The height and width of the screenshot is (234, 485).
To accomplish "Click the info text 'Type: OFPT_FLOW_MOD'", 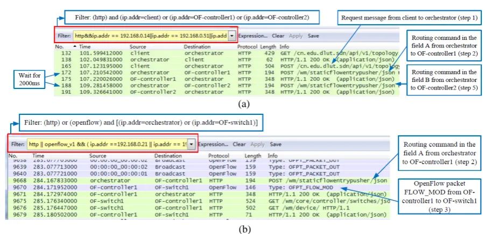I will (300, 187).
